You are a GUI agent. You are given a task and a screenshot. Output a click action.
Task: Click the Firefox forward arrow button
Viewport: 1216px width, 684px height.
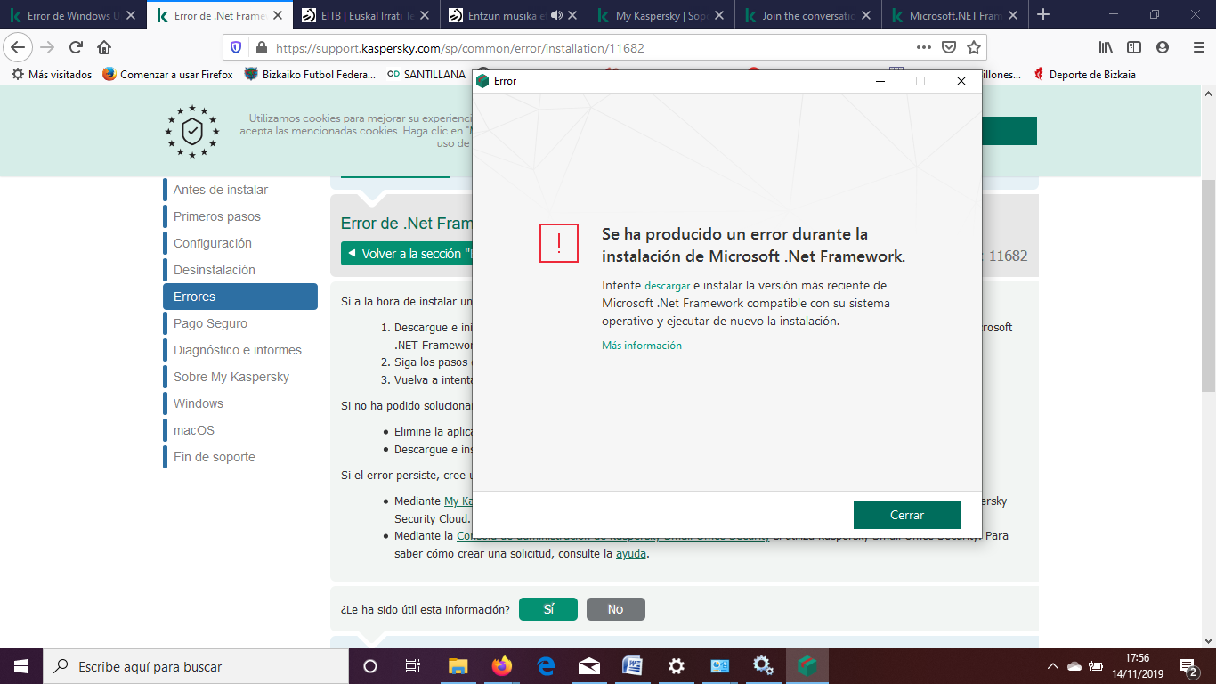tap(48, 47)
